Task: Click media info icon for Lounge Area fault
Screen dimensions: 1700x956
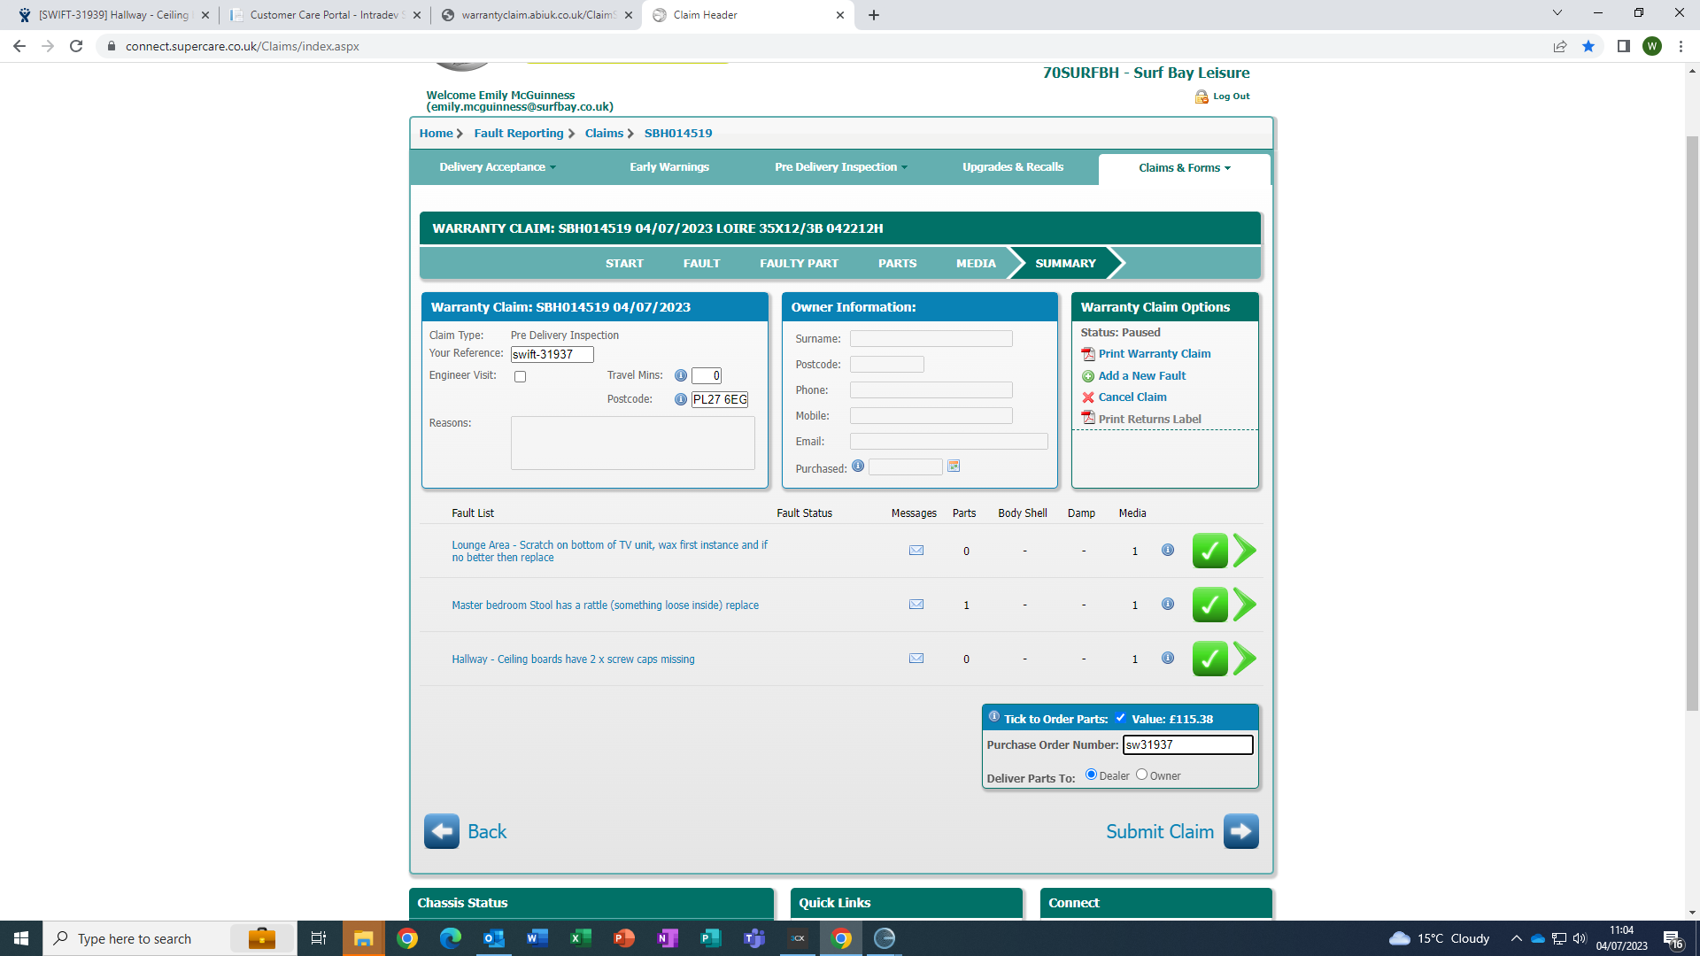Action: [x=1168, y=551]
